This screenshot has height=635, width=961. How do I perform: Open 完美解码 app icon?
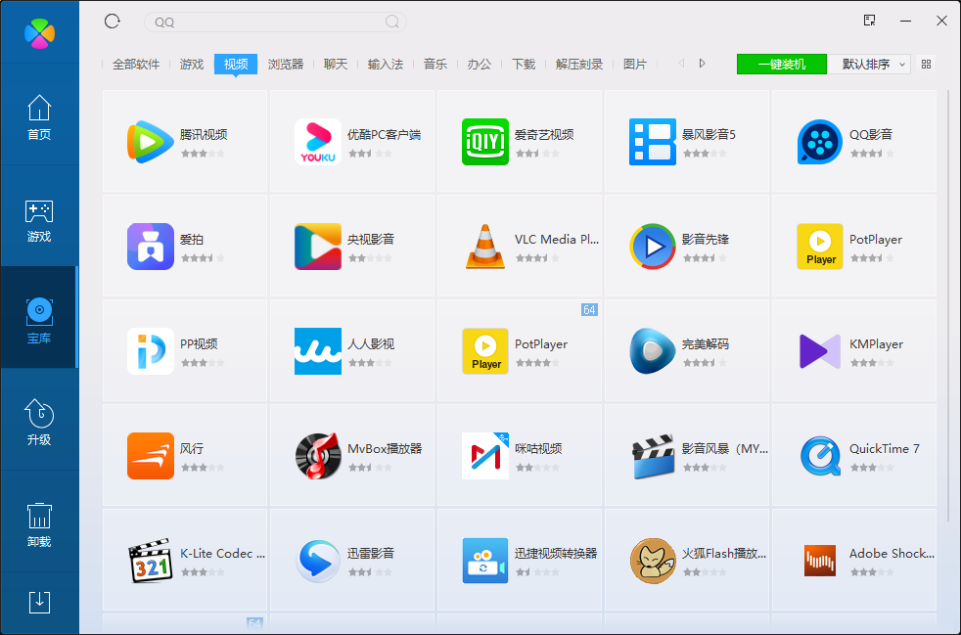[652, 351]
